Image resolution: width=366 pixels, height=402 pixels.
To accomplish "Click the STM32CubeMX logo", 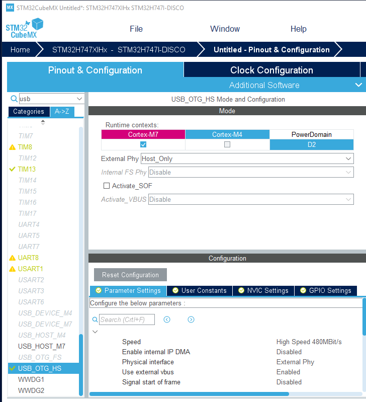I will (x=24, y=28).
